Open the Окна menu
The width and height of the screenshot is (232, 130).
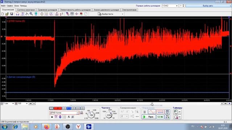(x=16, y=6)
